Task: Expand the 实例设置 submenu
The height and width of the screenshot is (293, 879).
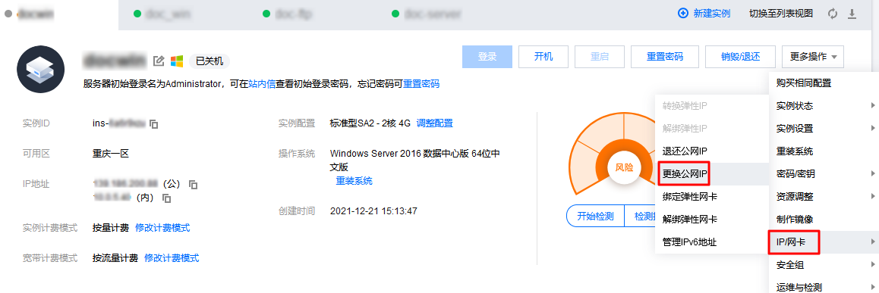Action: (x=822, y=129)
